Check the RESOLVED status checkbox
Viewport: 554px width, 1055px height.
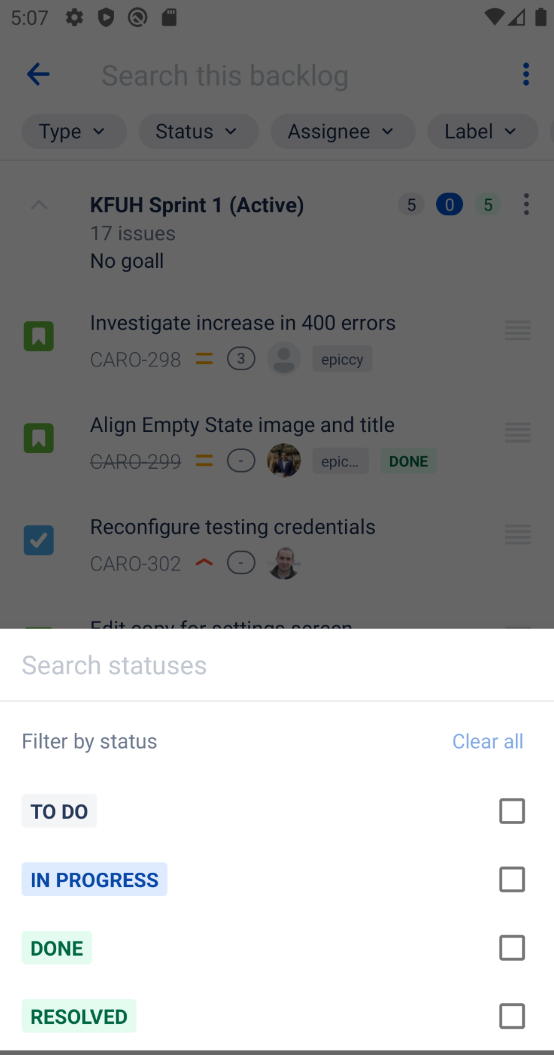tap(512, 1016)
